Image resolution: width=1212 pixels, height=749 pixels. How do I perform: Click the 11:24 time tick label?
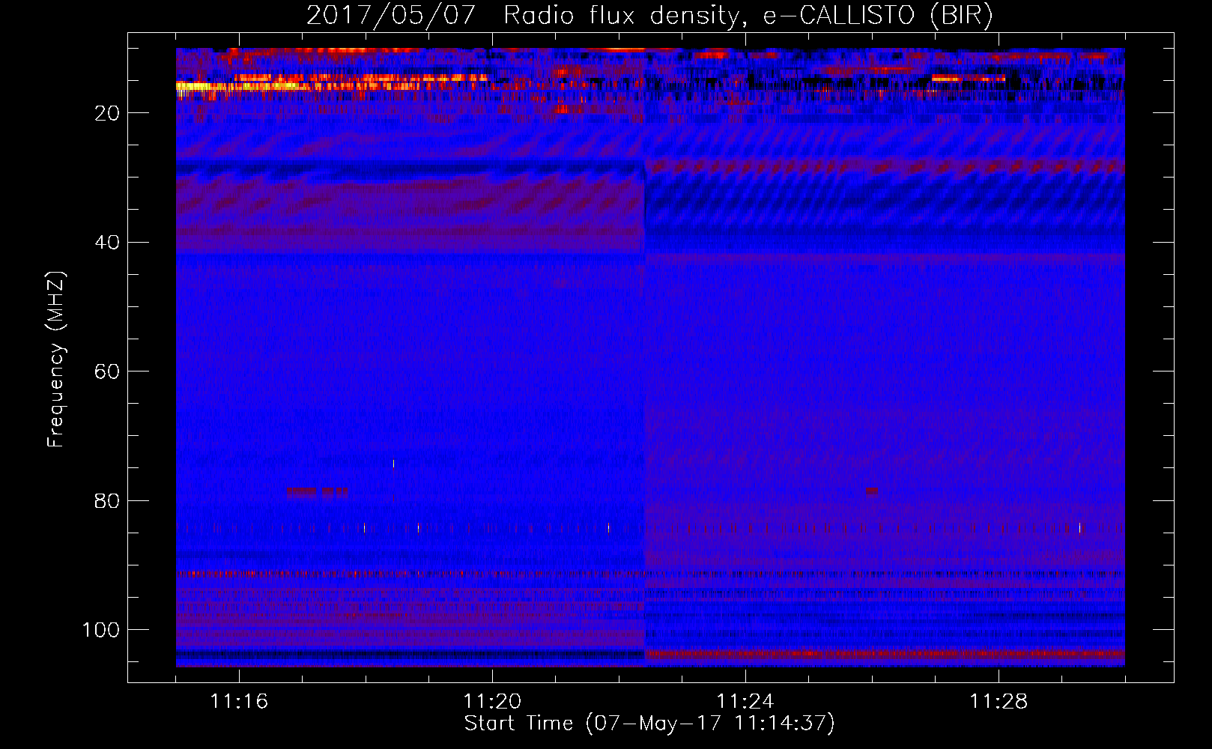(x=745, y=702)
